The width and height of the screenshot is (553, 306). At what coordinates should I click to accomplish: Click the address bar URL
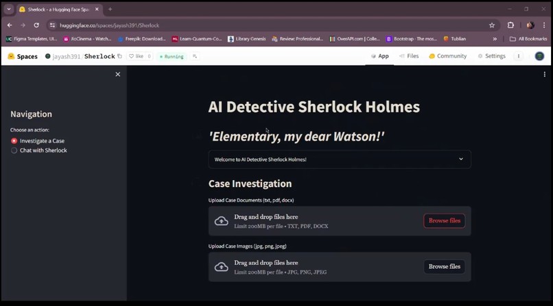click(109, 25)
